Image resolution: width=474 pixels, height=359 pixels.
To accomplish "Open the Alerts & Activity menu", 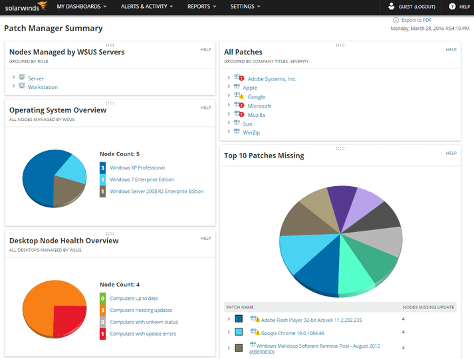I will 146,7.
